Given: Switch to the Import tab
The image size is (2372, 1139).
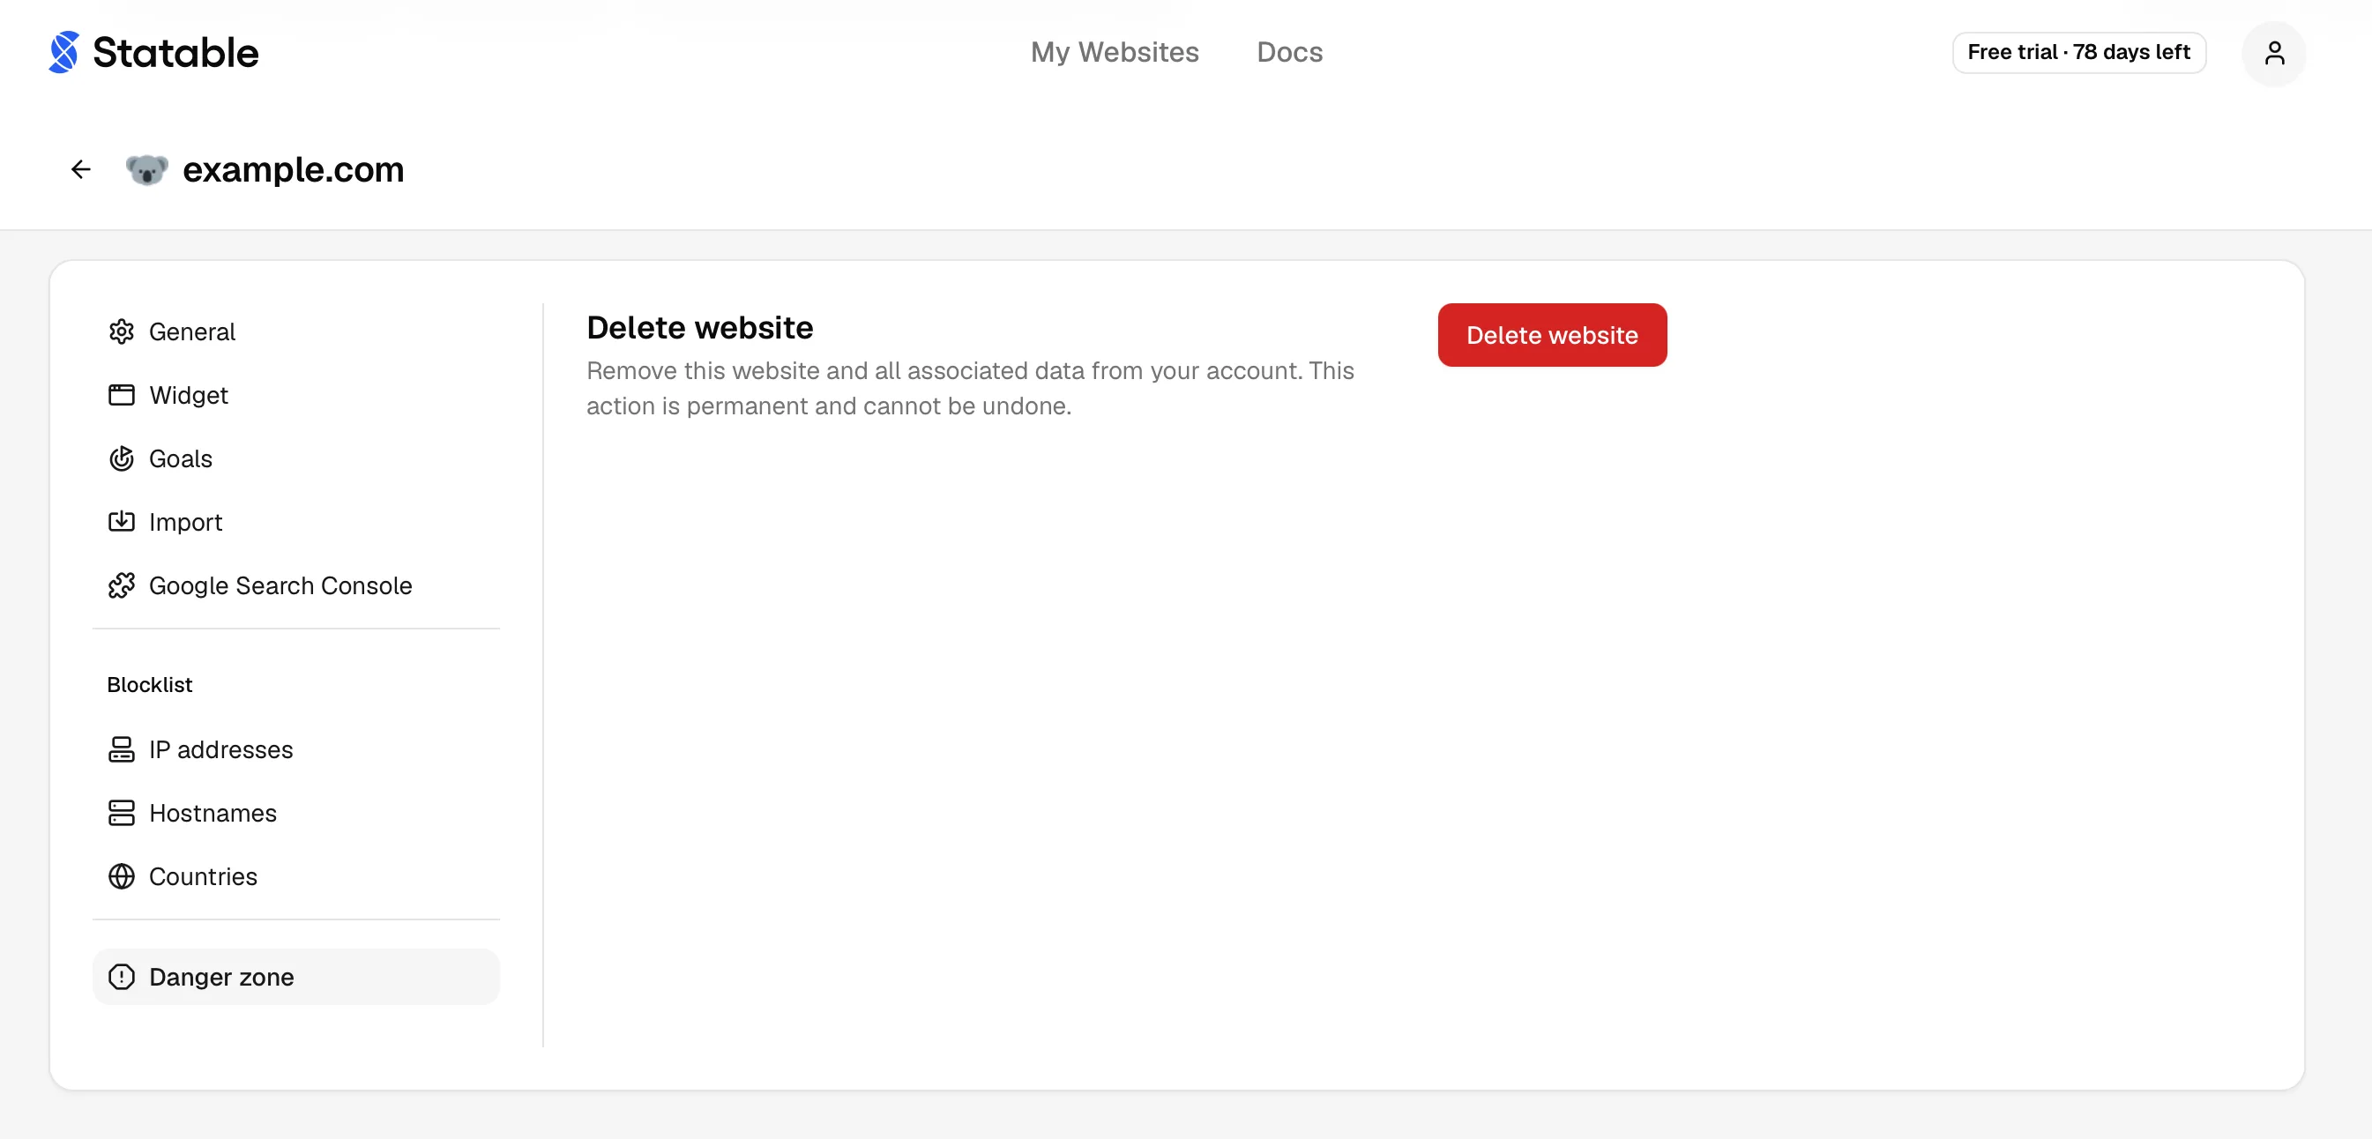Looking at the screenshot, I should tap(295, 522).
